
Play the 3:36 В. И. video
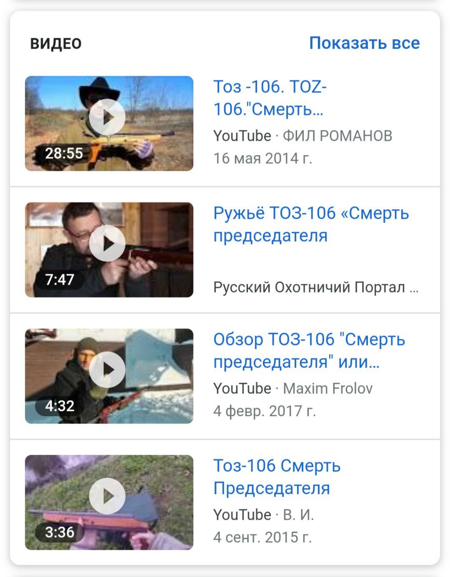tap(107, 496)
